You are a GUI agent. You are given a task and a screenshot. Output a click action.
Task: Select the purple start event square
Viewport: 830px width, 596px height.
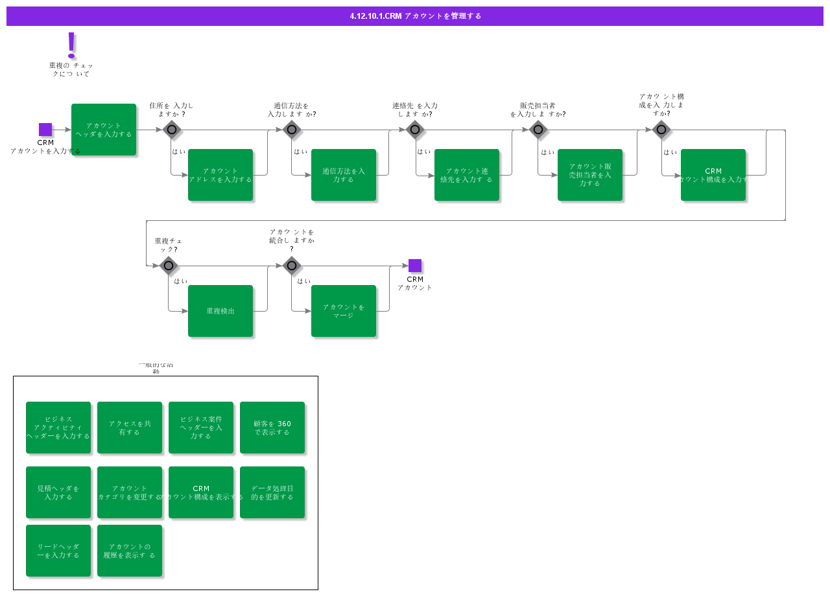45,130
